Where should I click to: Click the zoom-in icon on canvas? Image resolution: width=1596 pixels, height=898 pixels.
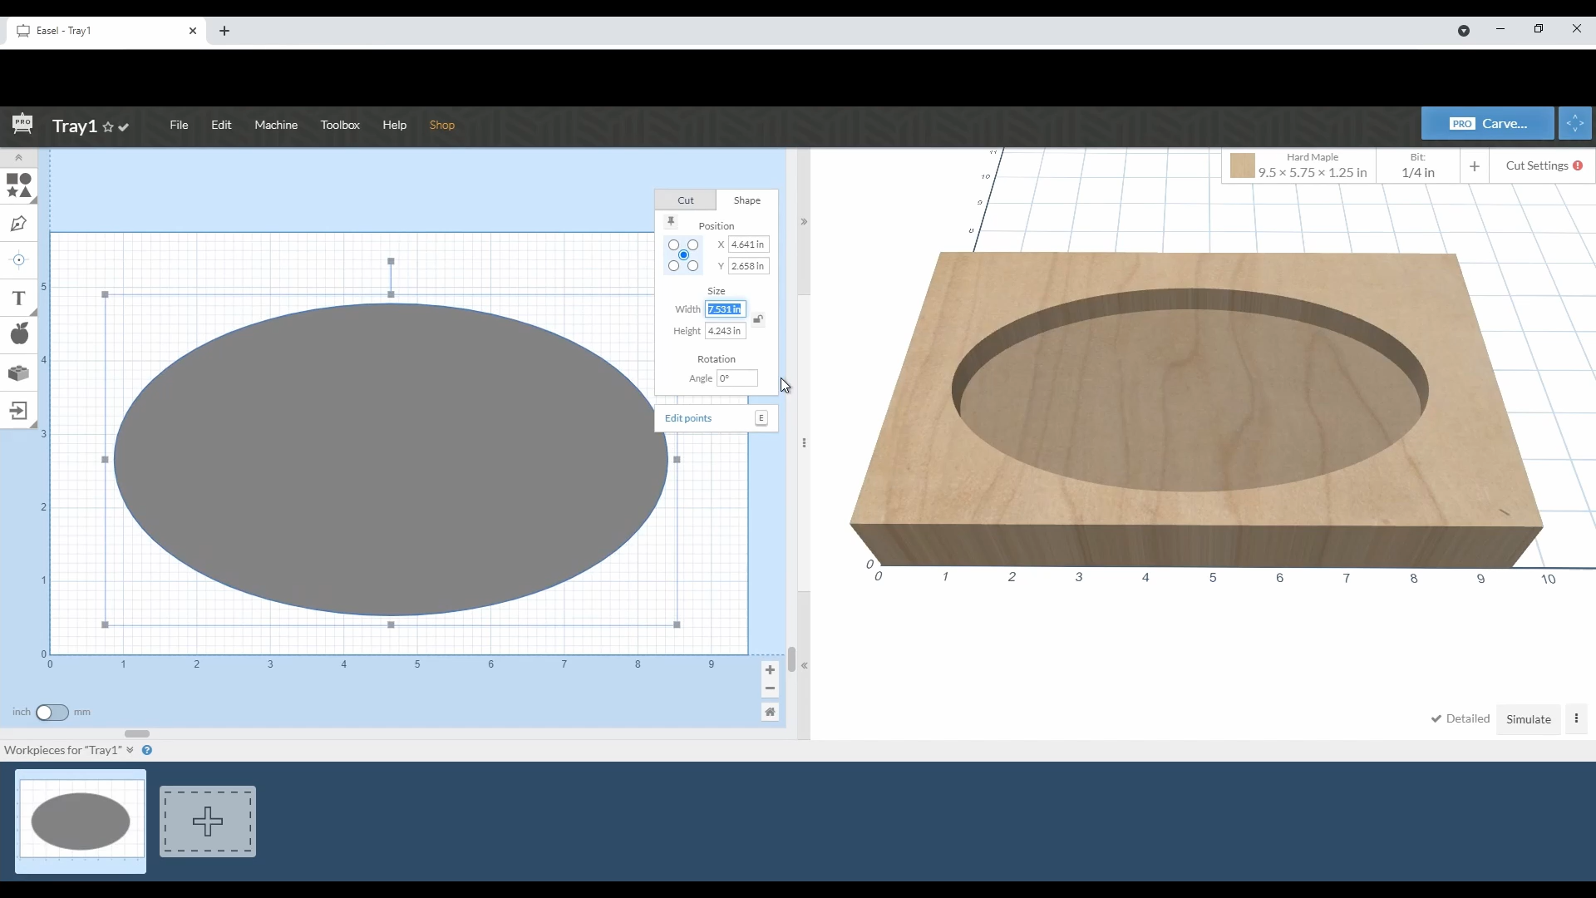pyautogui.click(x=770, y=669)
